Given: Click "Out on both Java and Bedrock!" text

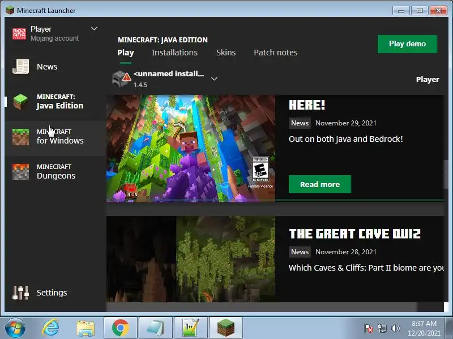Looking at the screenshot, I should point(346,139).
